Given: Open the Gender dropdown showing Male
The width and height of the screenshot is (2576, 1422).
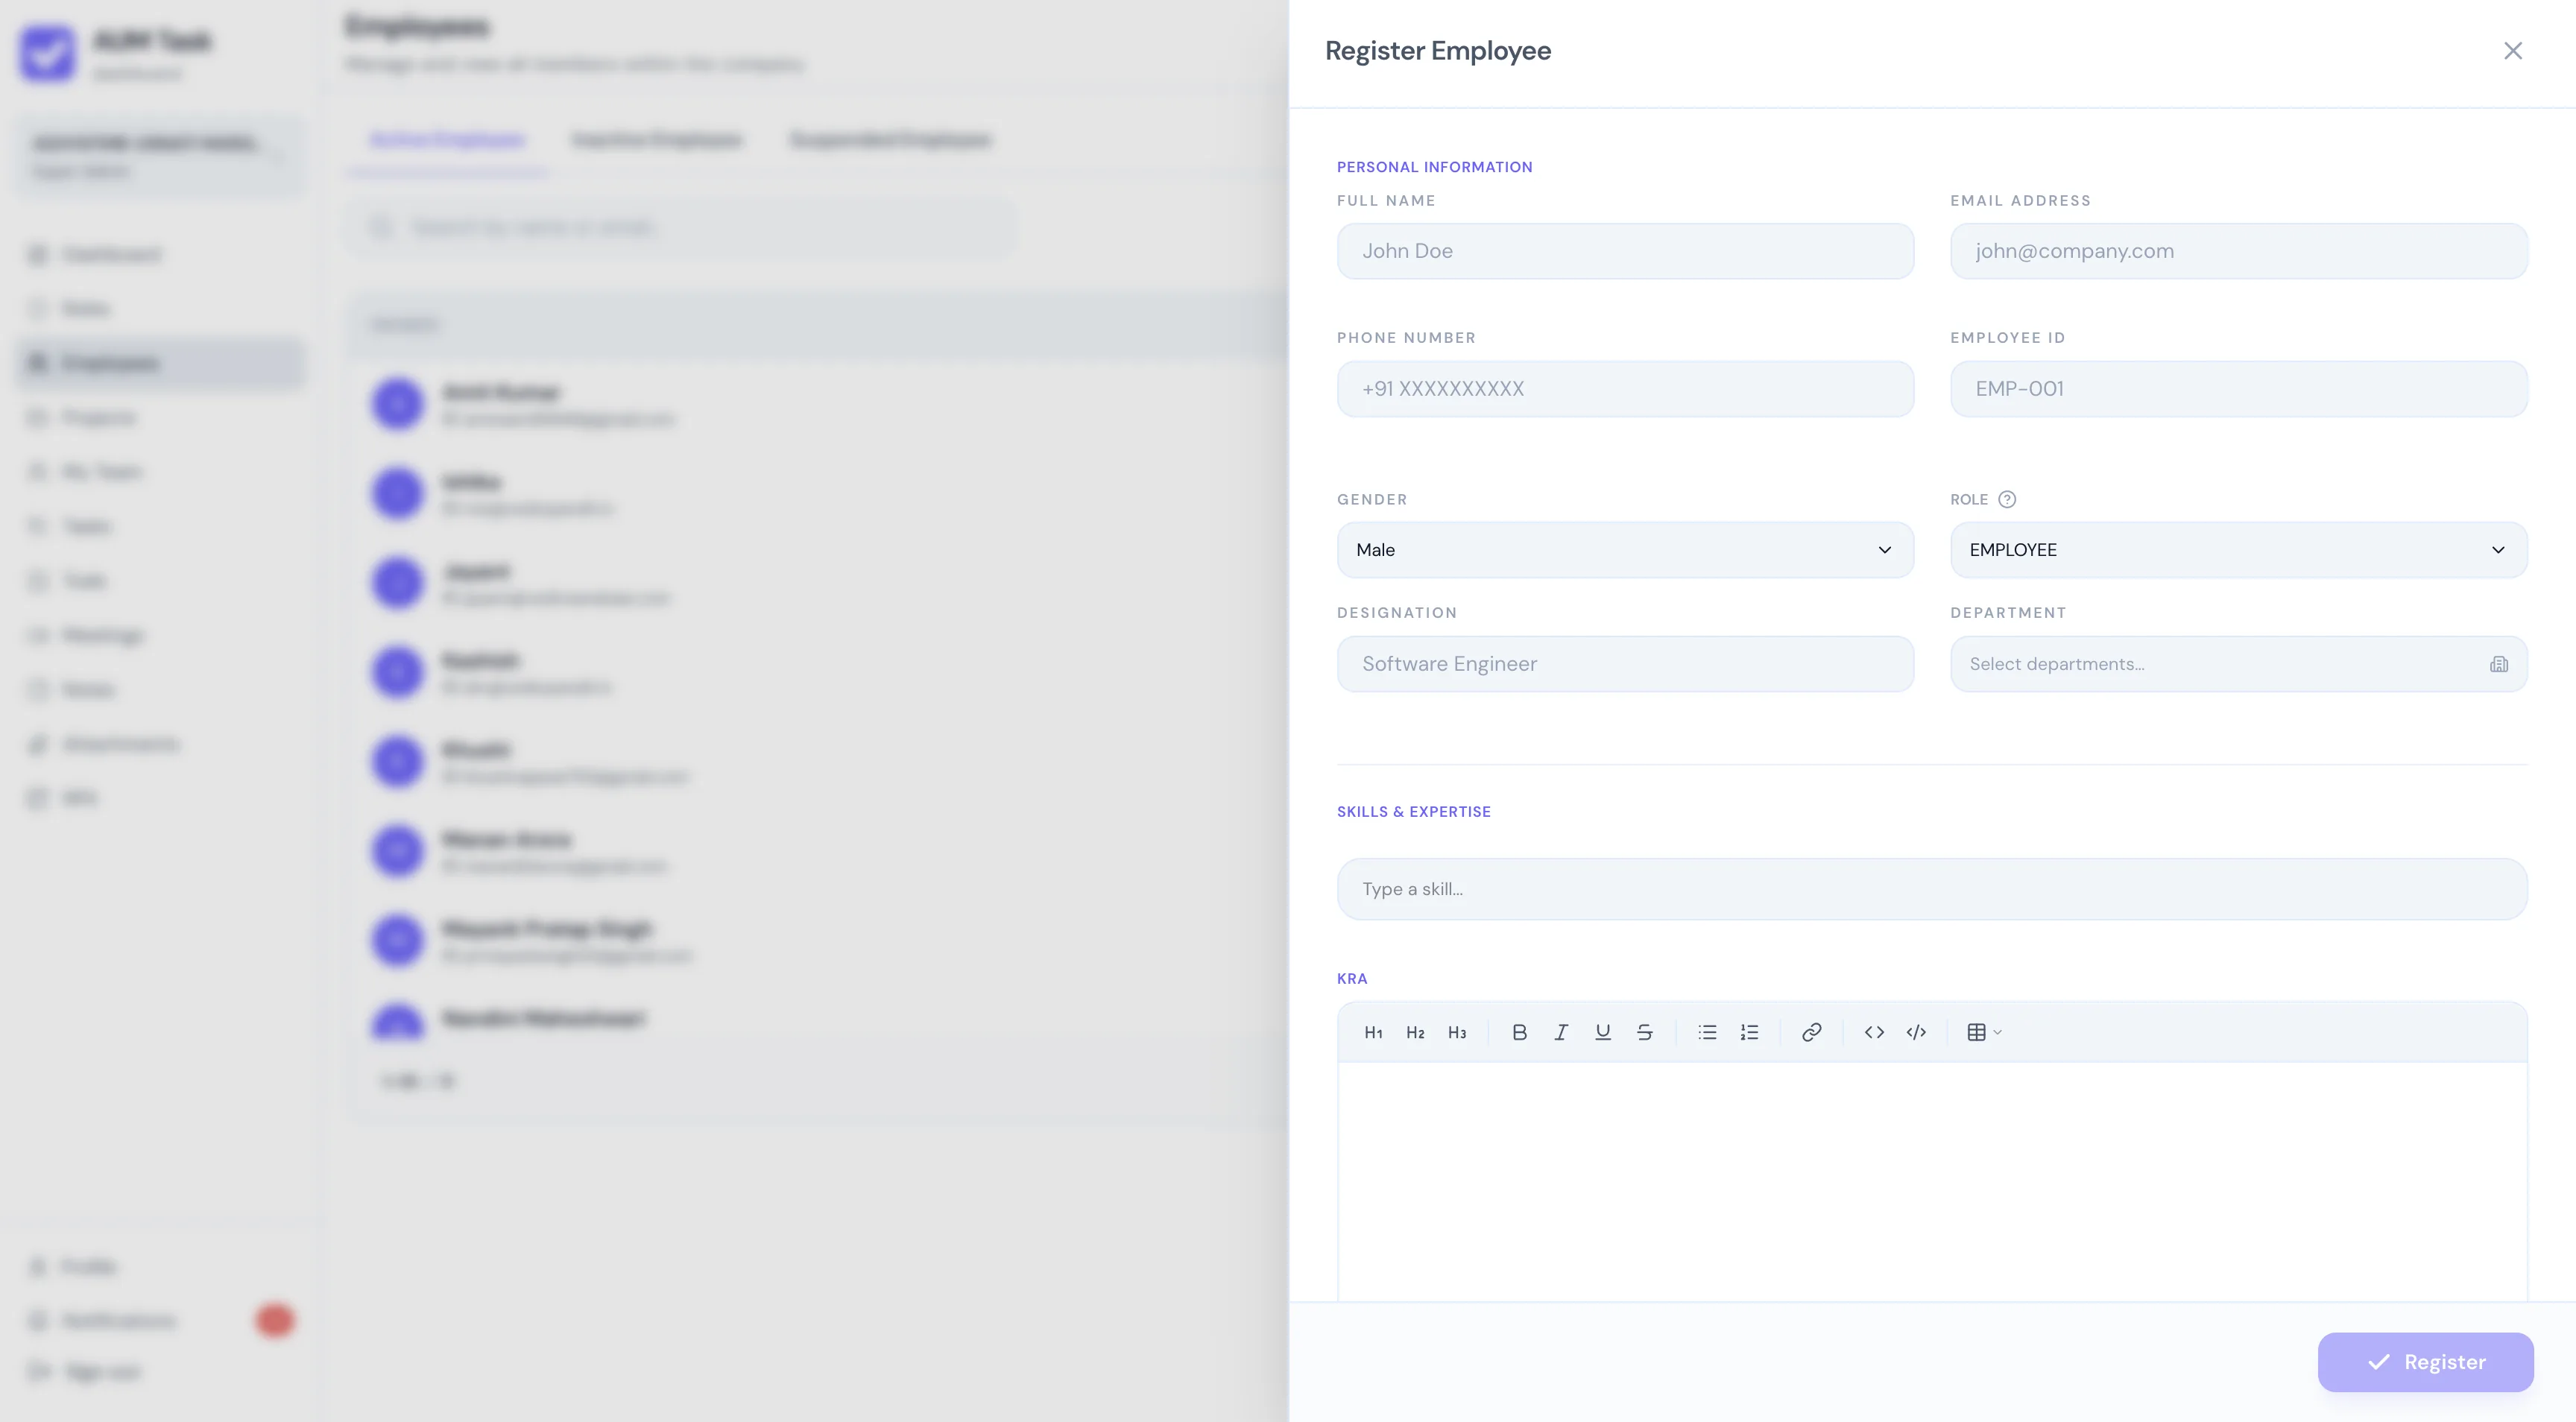Looking at the screenshot, I should [x=1625, y=550].
